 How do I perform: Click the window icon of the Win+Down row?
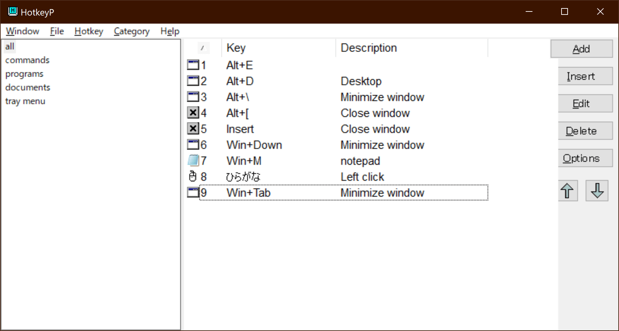pyautogui.click(x=193, y=145)
